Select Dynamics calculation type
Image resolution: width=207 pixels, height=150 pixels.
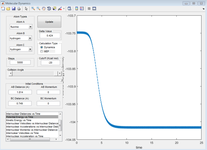pyautogui.click(x=42, y=48)
